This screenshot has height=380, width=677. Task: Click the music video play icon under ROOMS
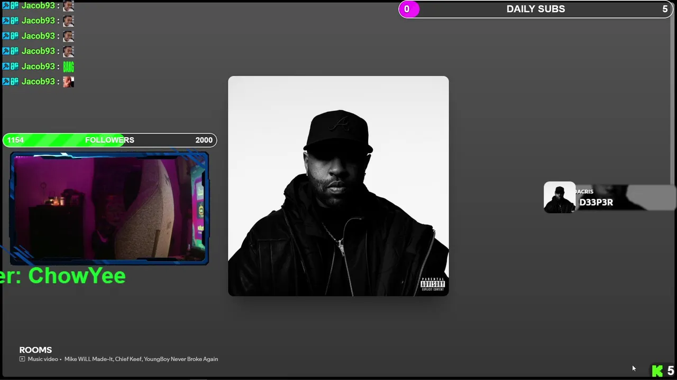coord(22,359)
